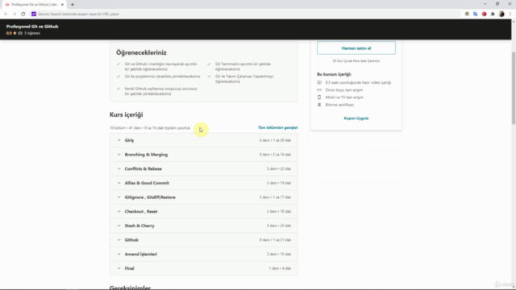Expand the Allias & Good Commit section
The image size is (516, 290).
point(204,183)
